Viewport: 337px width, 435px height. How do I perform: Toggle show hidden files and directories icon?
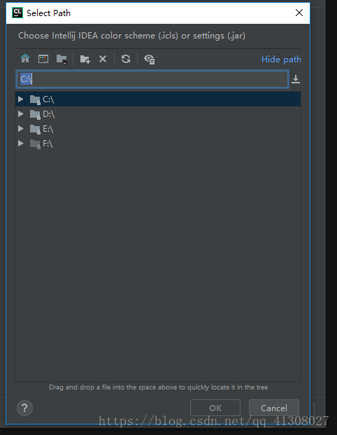pyautogui.click(x=149, y=59)
